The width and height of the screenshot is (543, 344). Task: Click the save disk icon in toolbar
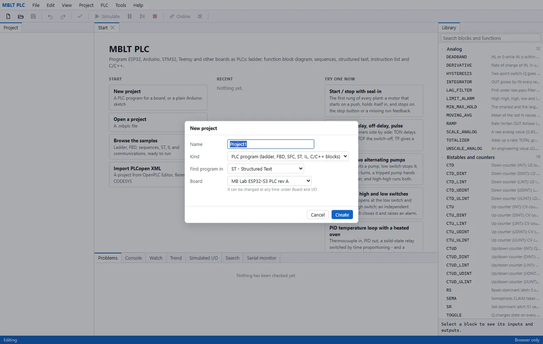click(34, 17)
